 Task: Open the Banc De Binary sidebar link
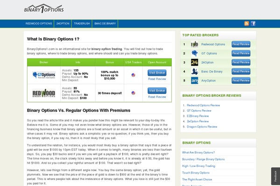coord(212,72)
